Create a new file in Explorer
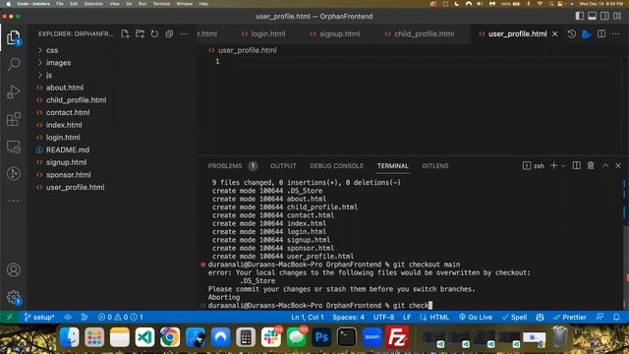The height and width of the screenshot is (354, 629). coord(125,34)
